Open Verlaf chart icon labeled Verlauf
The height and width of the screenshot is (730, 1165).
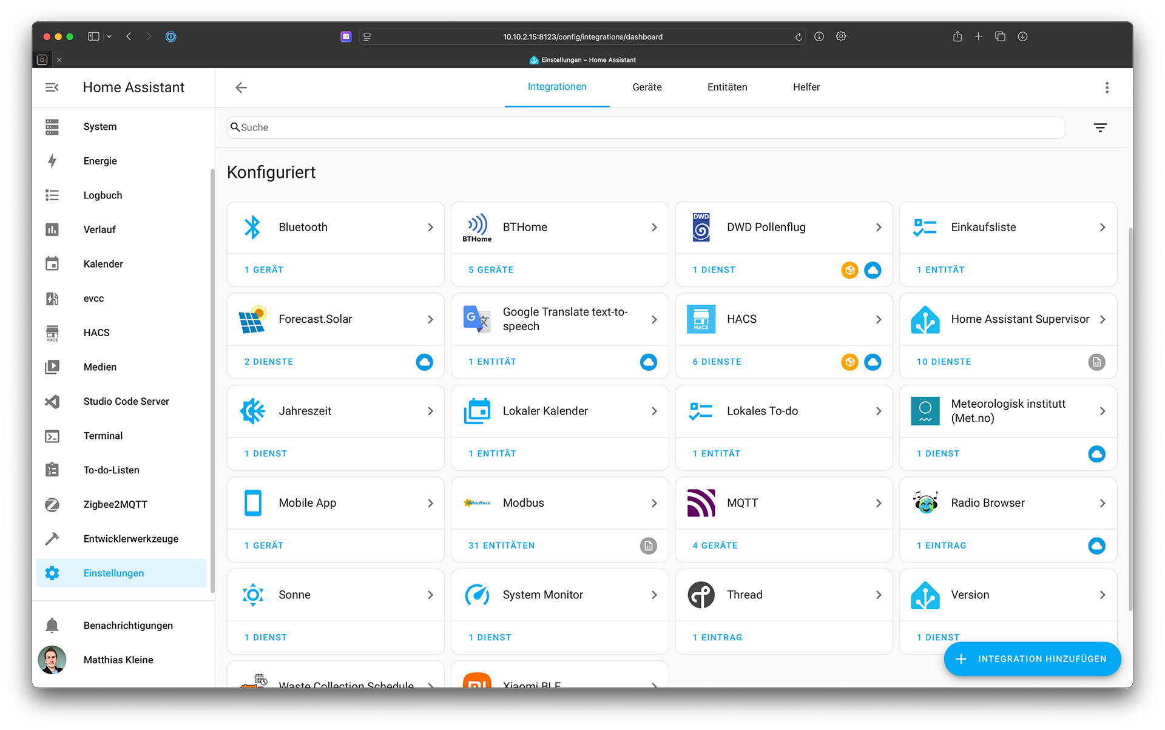pos(52,229)
